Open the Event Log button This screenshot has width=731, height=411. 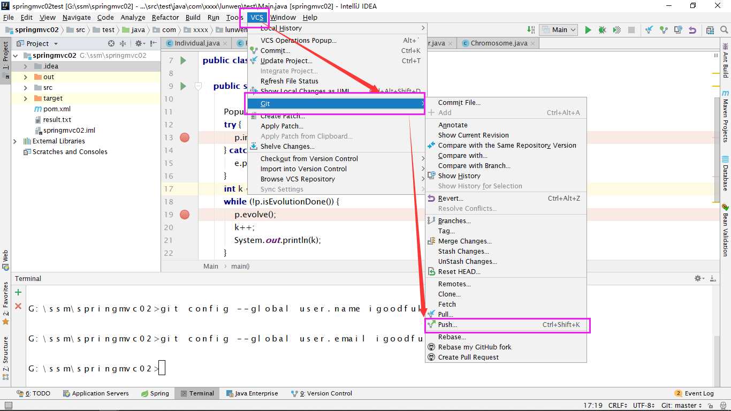(695, 393)
